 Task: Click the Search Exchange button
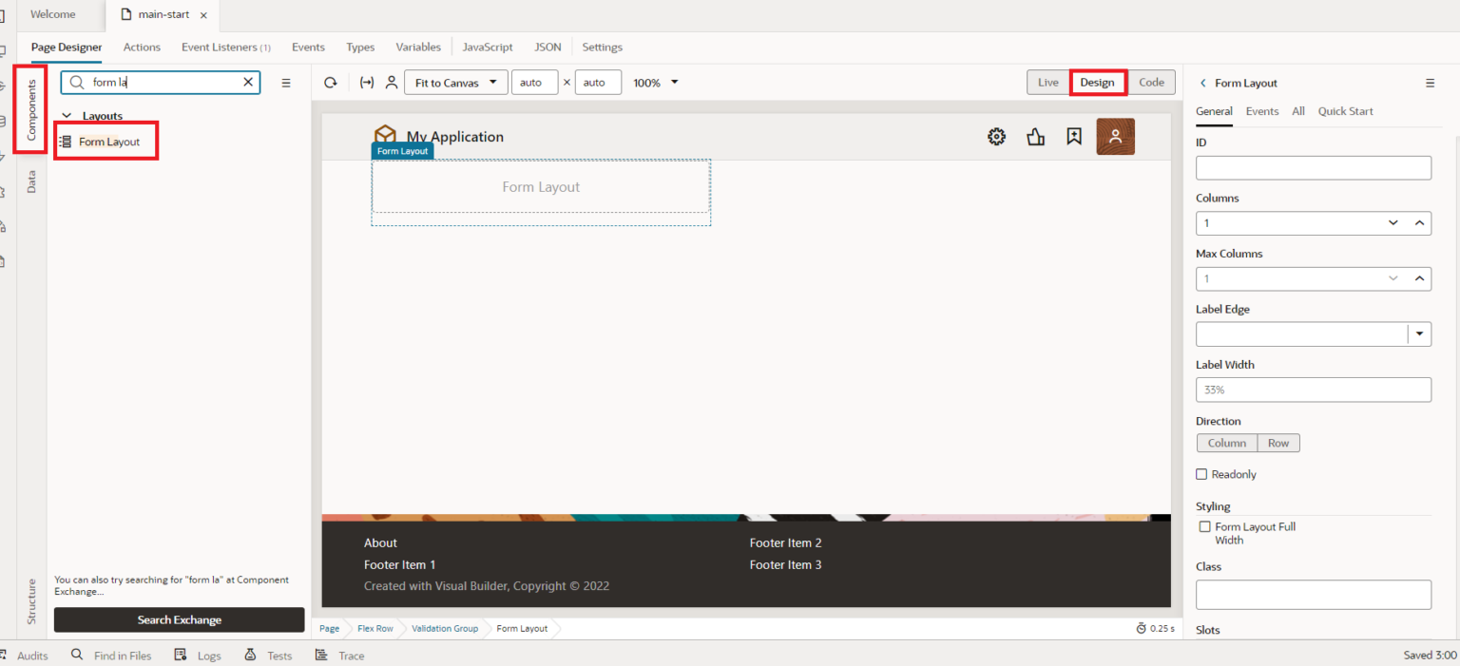[179, 619]
